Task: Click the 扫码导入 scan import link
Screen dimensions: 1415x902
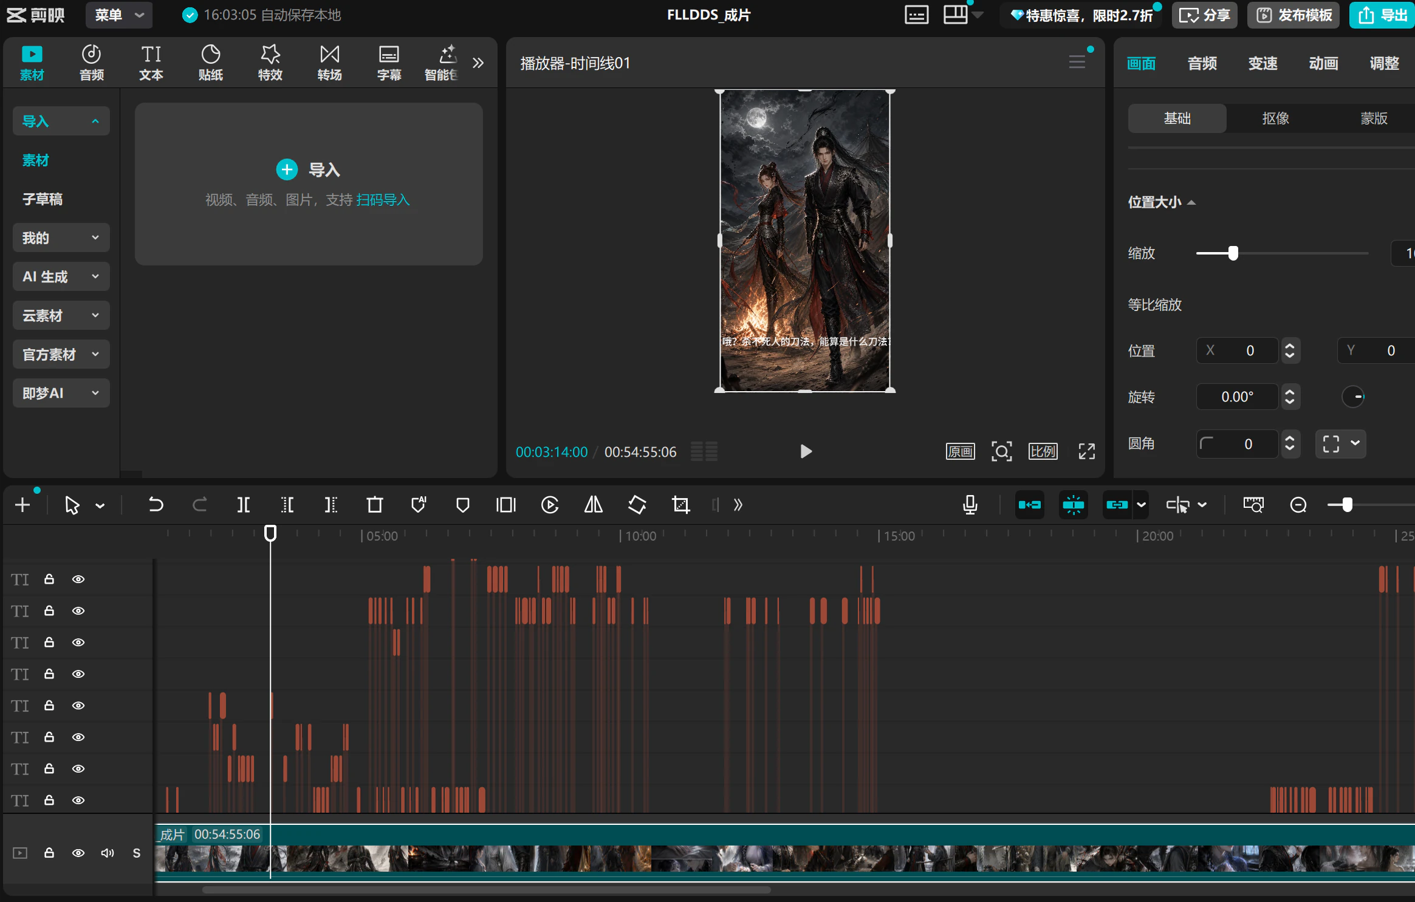Action: [x=383, y=200]
